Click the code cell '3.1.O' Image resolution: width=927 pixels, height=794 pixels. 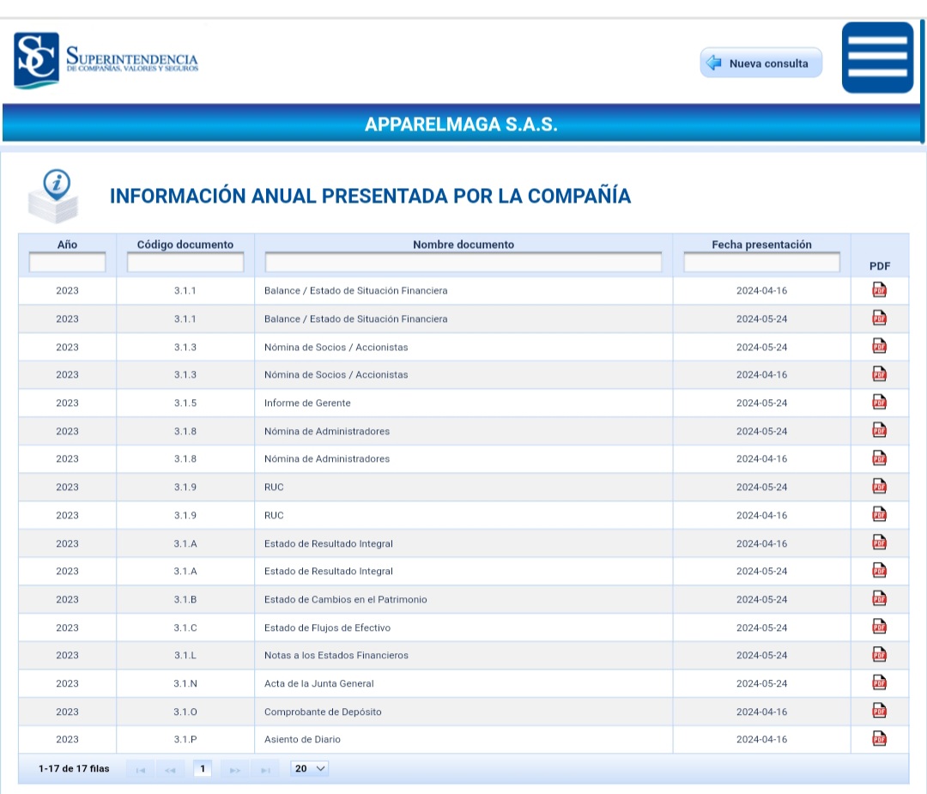(185, 712)
